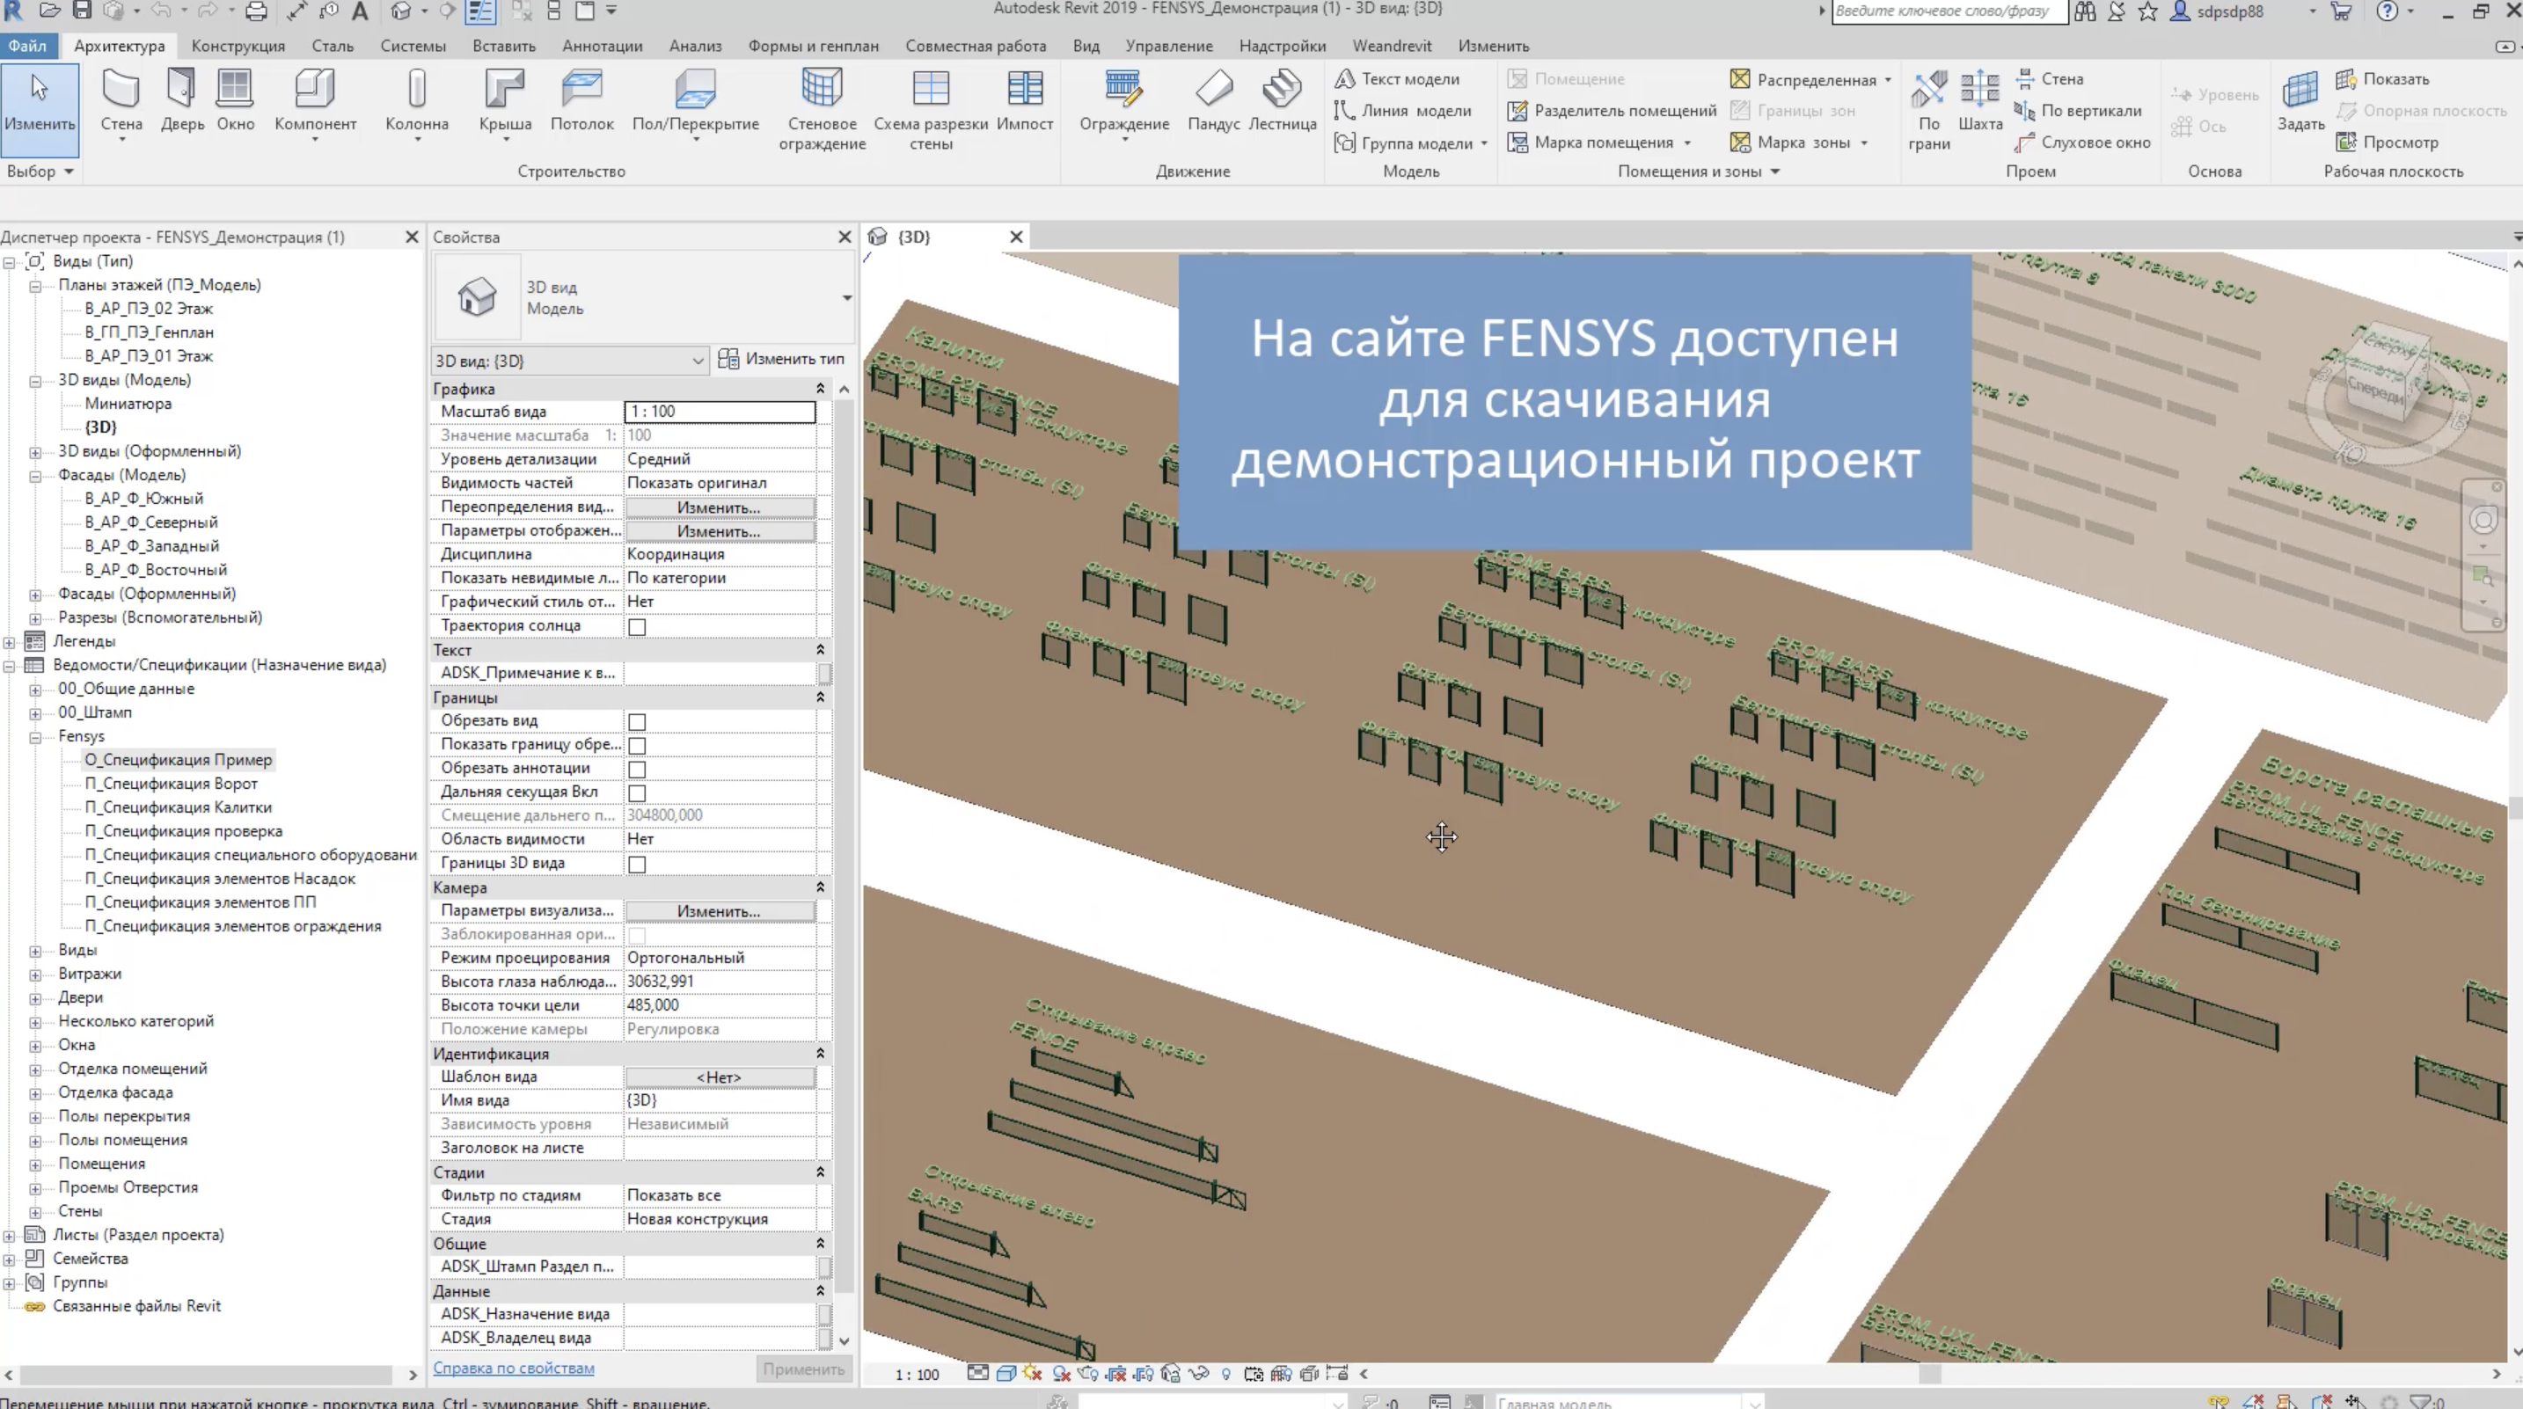The image size is (2523, 1409).
Task: Click the Масштаб вида 1:100 input field
Action: pyautogui.click(x=719, y=412)
